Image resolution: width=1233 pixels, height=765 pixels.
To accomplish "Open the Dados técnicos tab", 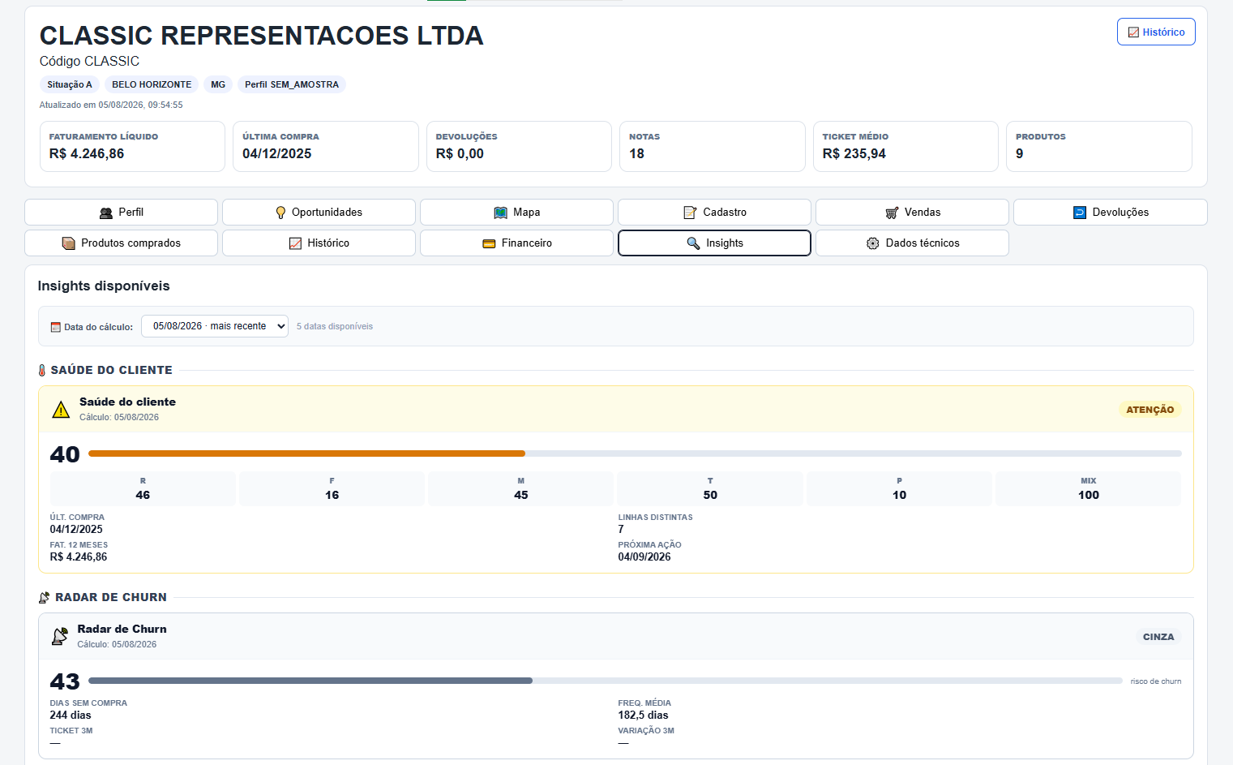I will [x=912, y=243].
